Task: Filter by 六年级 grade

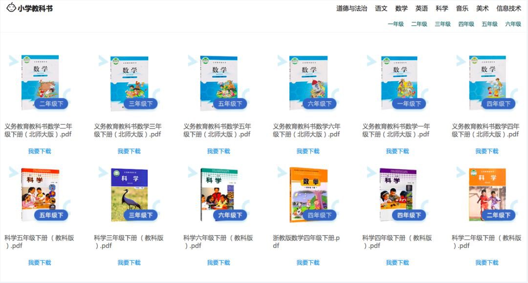Action: pos(513,24)
